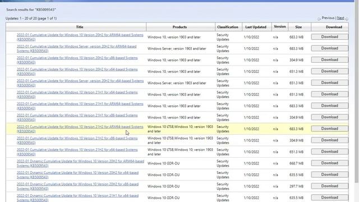
Task: Open Dynamic Cumulative Update 21H1 x64 link
Action: coord(77,198)
